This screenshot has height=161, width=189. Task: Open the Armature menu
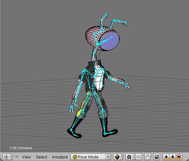click(x=60, y=157)
